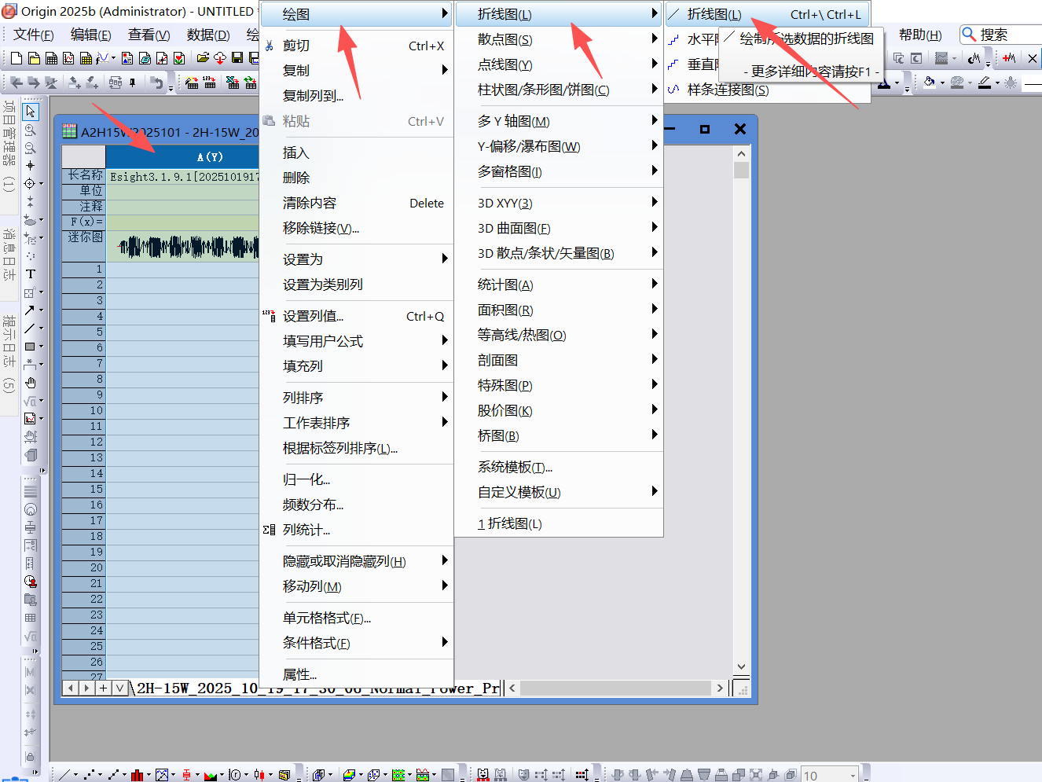
Task: Click the Pointer arrow tool
Action: coord(31,112)
